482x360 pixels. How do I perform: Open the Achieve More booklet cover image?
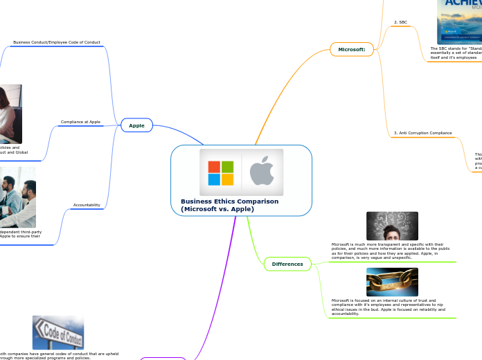460,21
